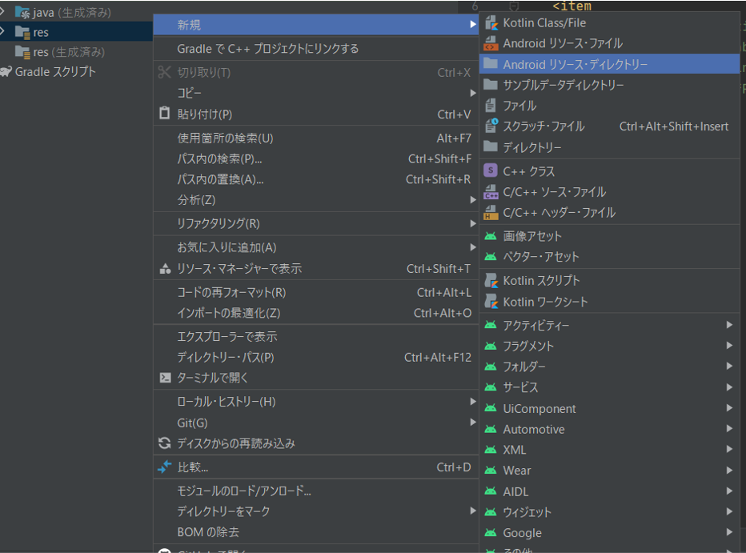Open the ウィジェット submenu entry
746x553 pixels.
[x=609, y=512]
